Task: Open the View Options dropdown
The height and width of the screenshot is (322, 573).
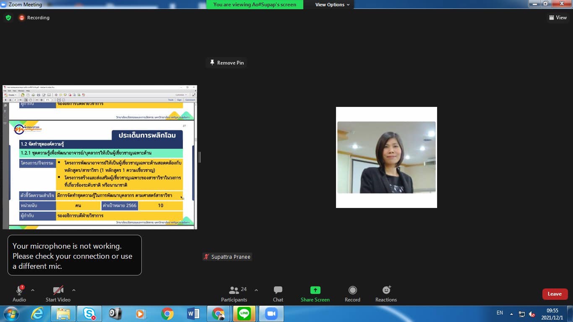Action: click(x=332, y=5)
